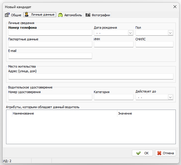Focus the Адрес (улица, дом) field
Screen dimensions: 181x165
click(x=91, y=77)
